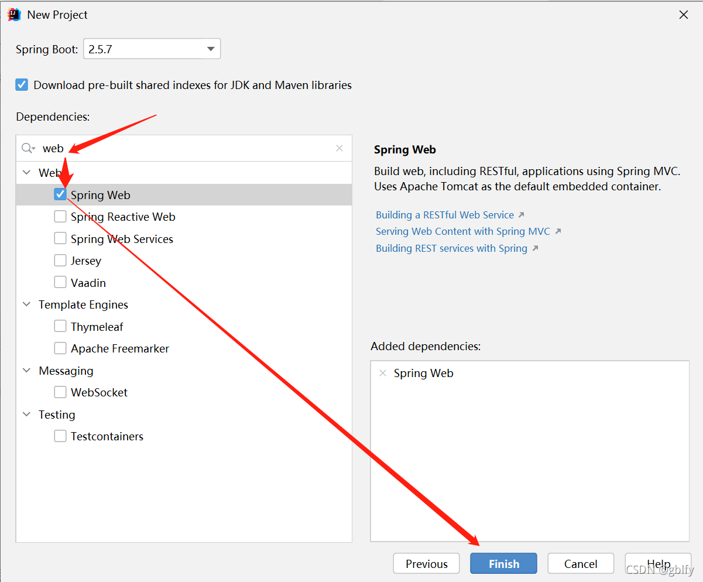
Task: Open external link arrow beside Building REST services
Action: 534,248
